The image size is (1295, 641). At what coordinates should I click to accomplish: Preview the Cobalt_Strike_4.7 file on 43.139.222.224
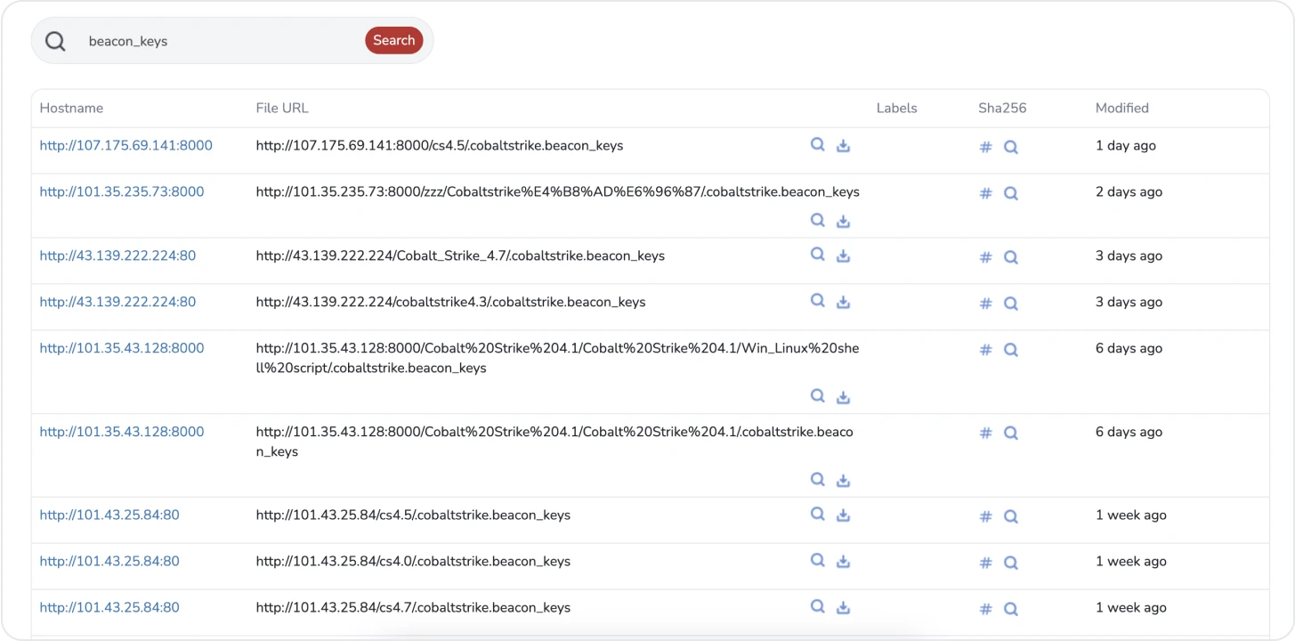[817, 255]
